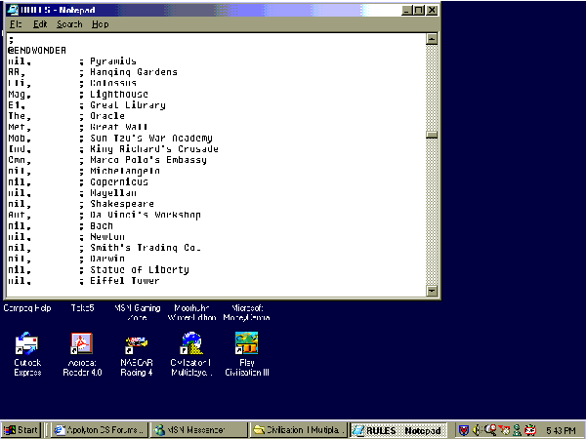Switch to Civilization II Multiplayer folder taskbar button

coord(299,430)
